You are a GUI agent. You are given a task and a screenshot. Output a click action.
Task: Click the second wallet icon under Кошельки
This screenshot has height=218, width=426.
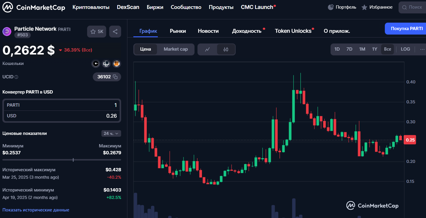[106, 63]
